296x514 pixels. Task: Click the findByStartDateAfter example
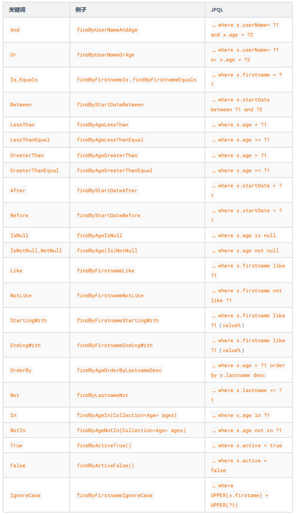107,190
